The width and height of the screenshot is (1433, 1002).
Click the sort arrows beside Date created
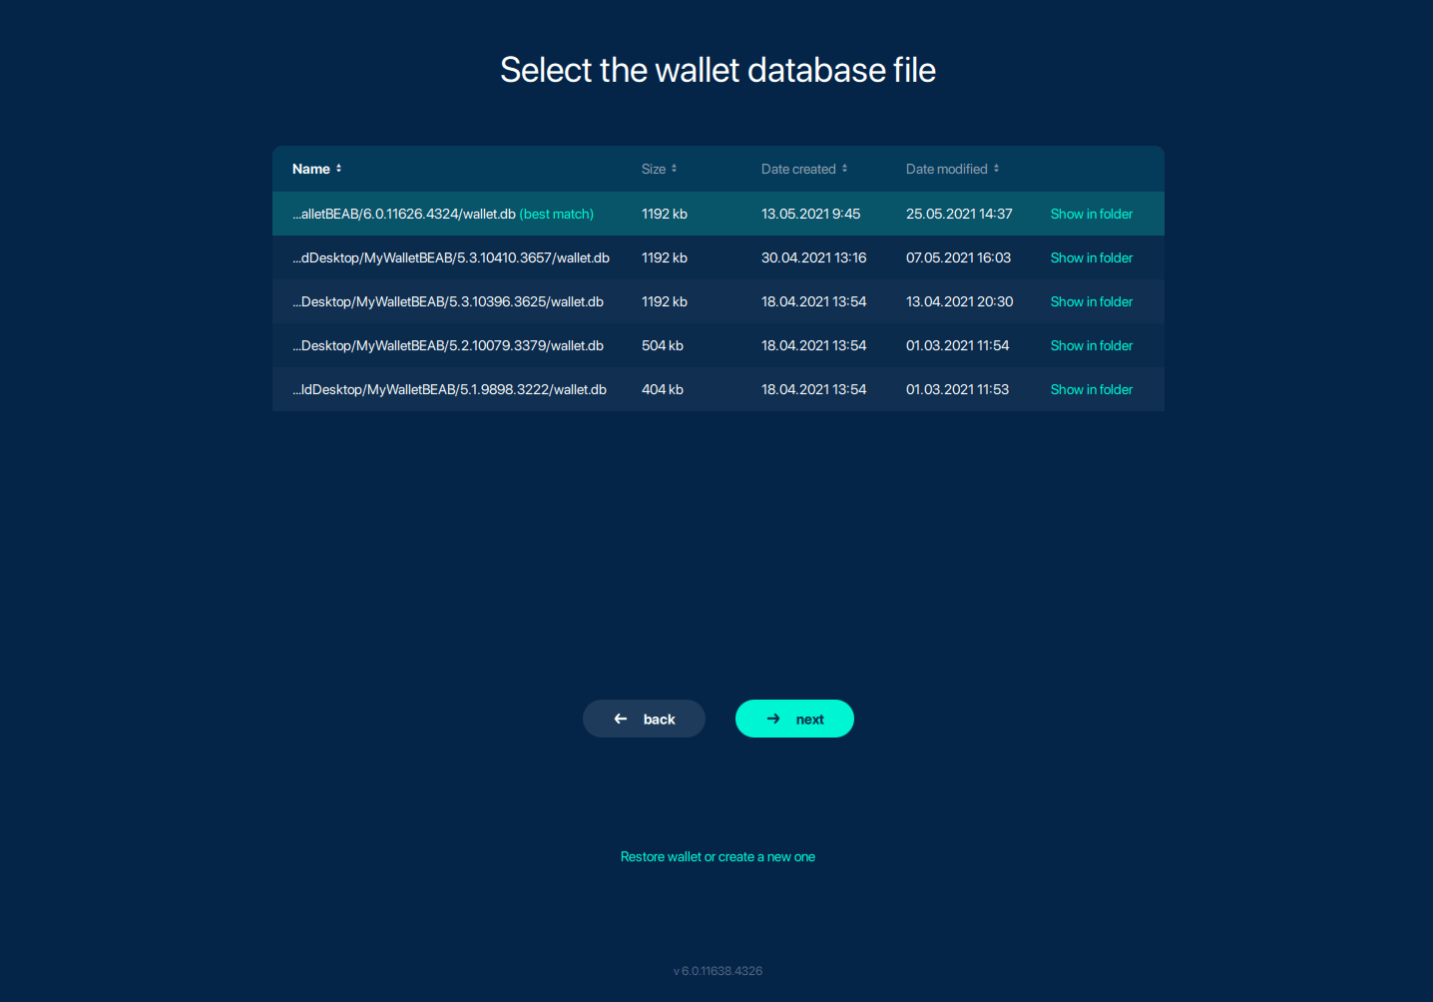[845, 169]
